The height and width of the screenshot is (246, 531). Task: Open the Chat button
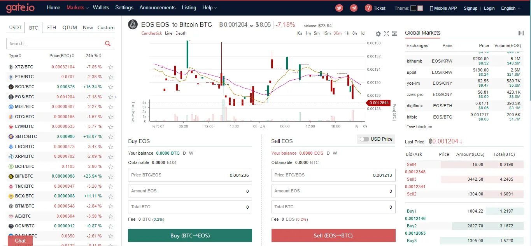(x=20, y=241)
